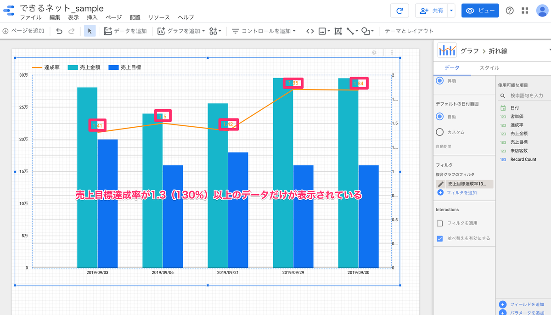Enable the フィルタを適用 checkbox
Image resolution: width=551 pixels, height=315 pixels.
click(439, 223)
